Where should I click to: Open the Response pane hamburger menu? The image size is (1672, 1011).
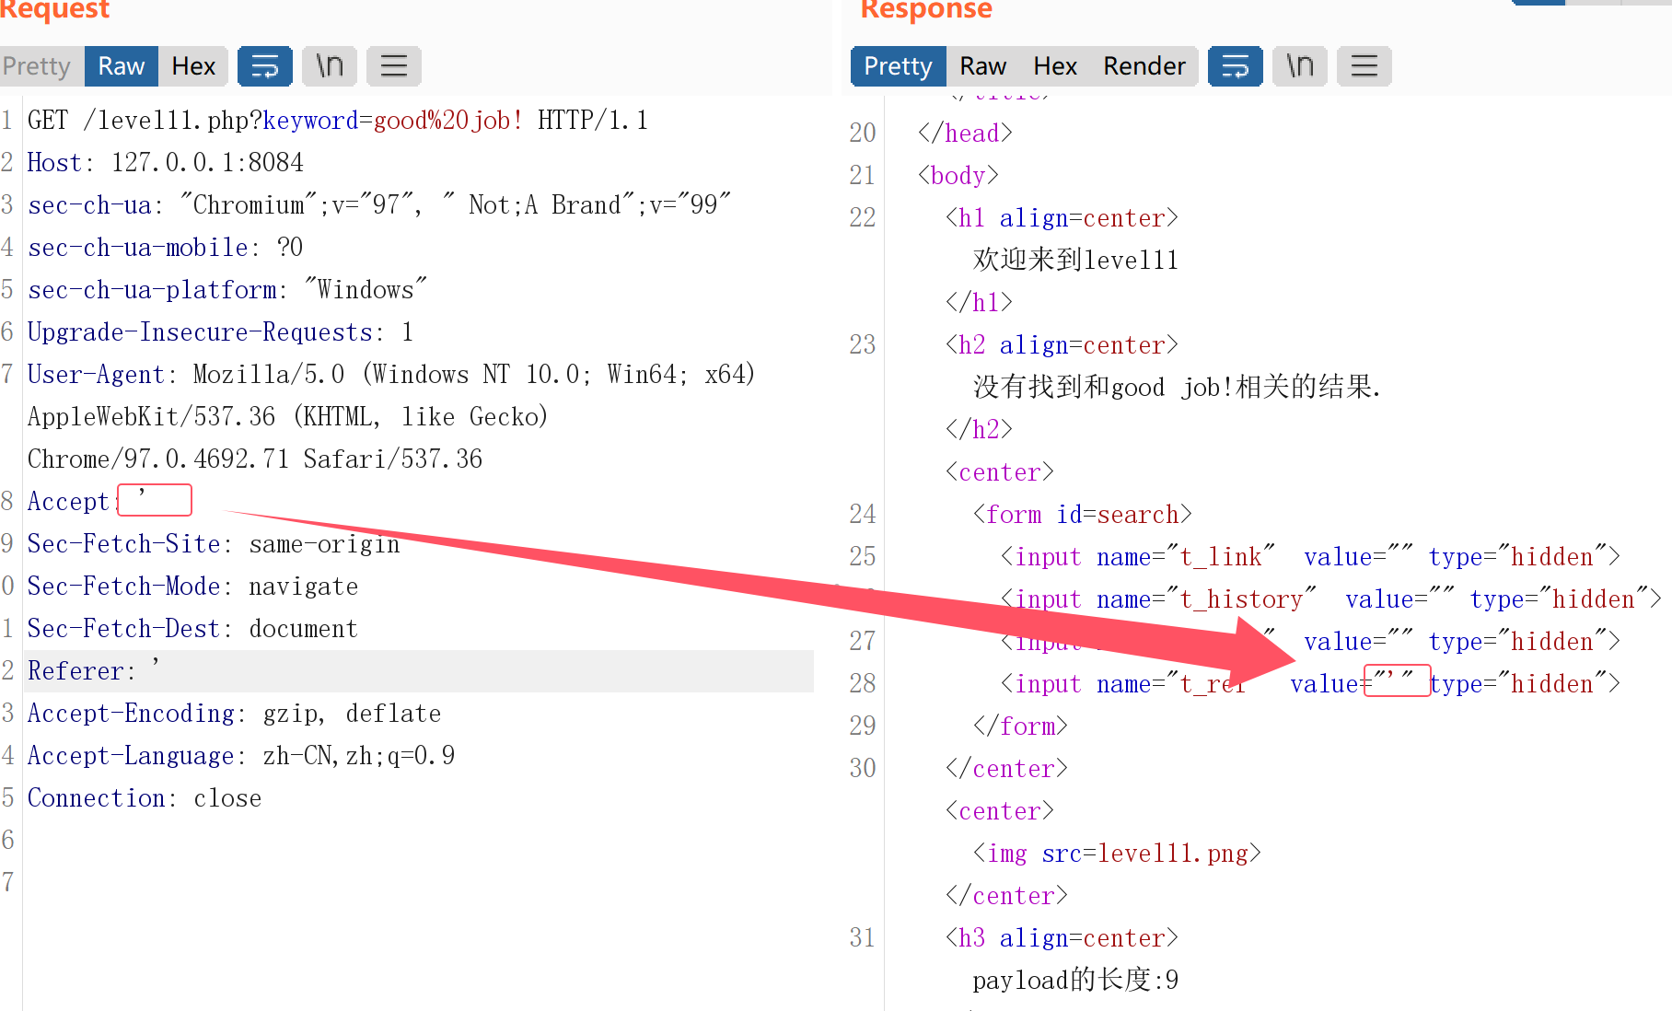click(x=1364, y=66)
